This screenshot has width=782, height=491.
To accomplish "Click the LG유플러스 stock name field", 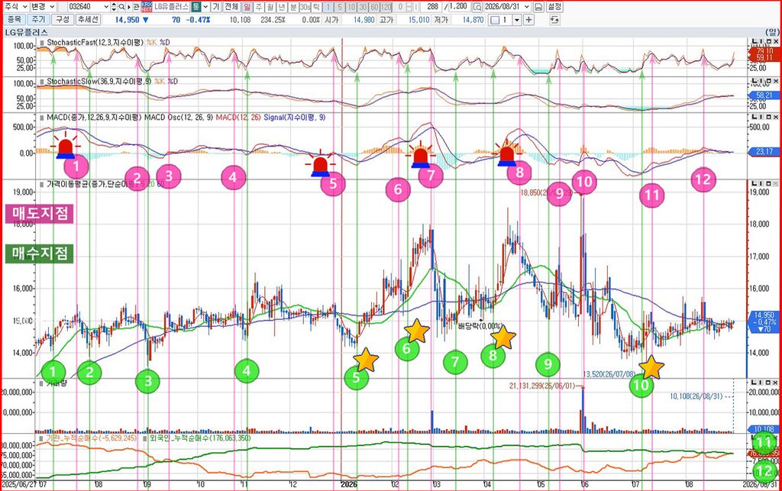I will 171,7.
